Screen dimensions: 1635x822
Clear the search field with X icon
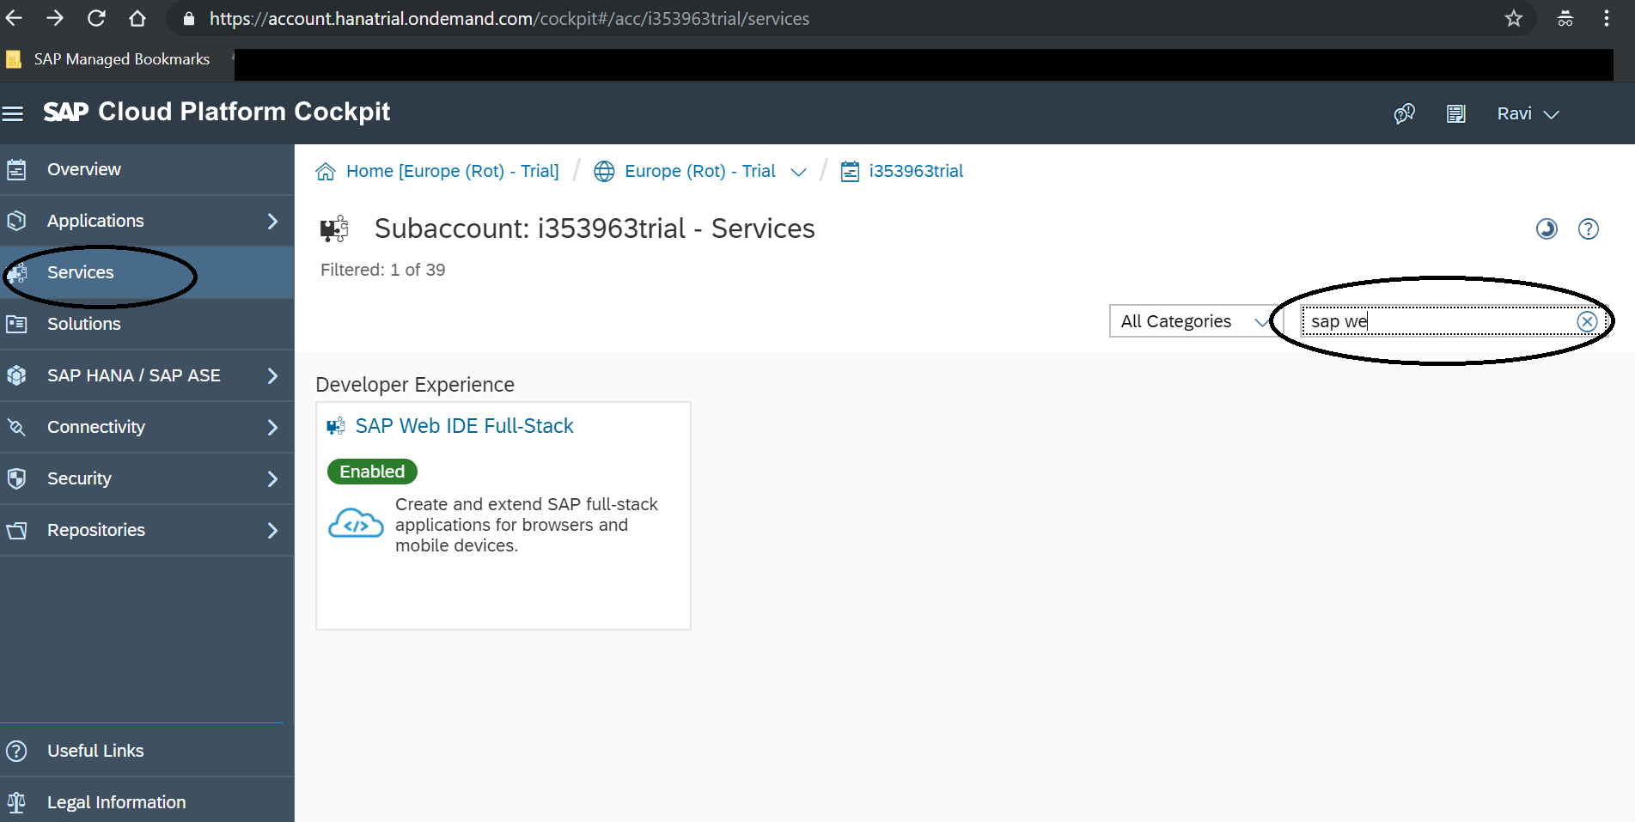[x=1586, y=321]
